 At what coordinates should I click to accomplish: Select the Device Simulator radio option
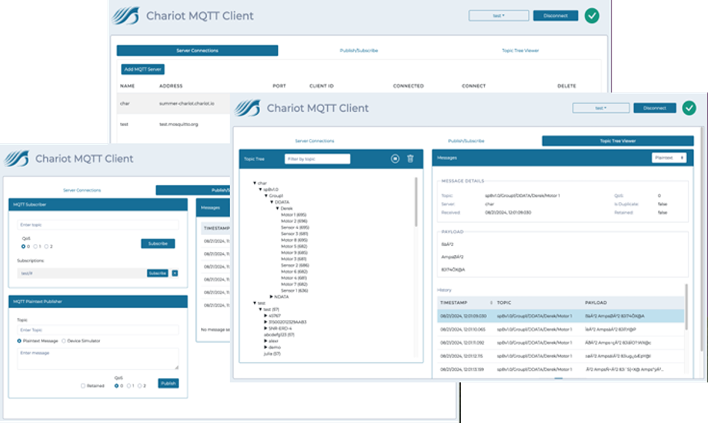63,340
